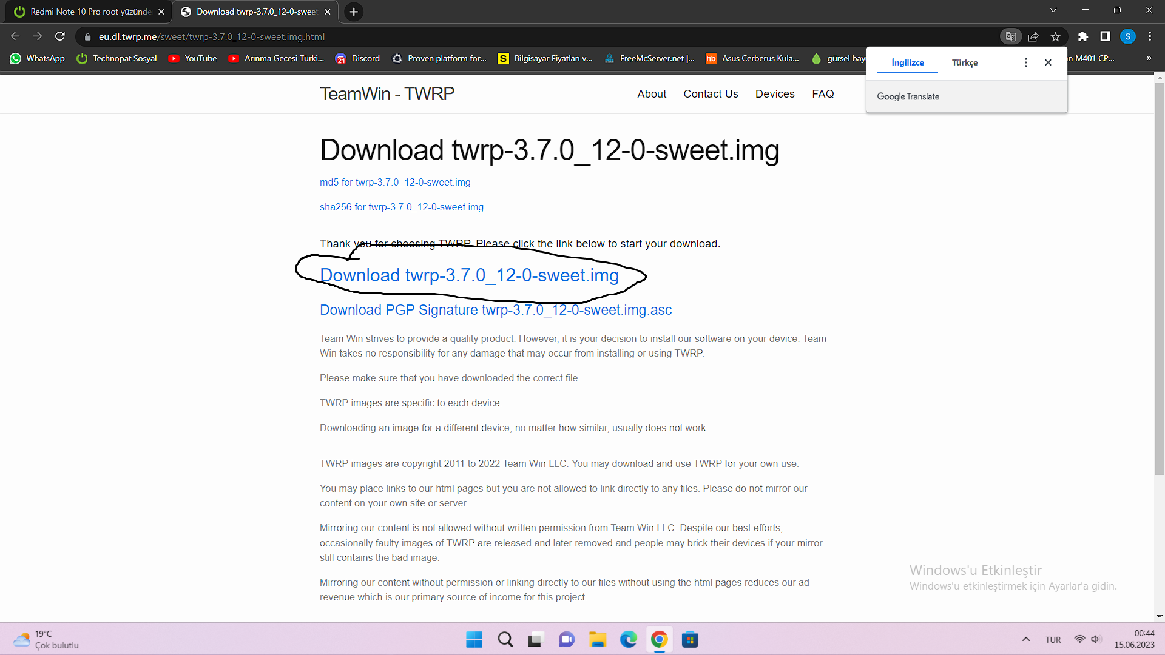
Task: Expand the hidden bookmarks chevron
Action: [1149, 58]
